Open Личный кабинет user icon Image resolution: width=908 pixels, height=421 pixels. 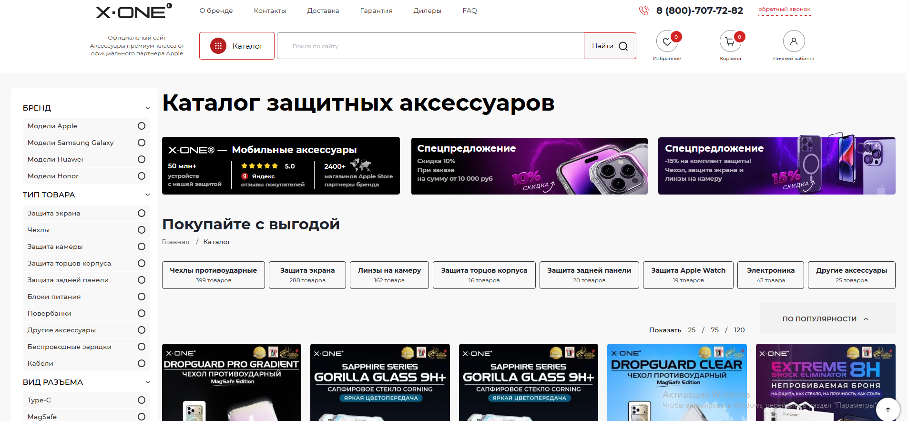(x=794, y=41)
